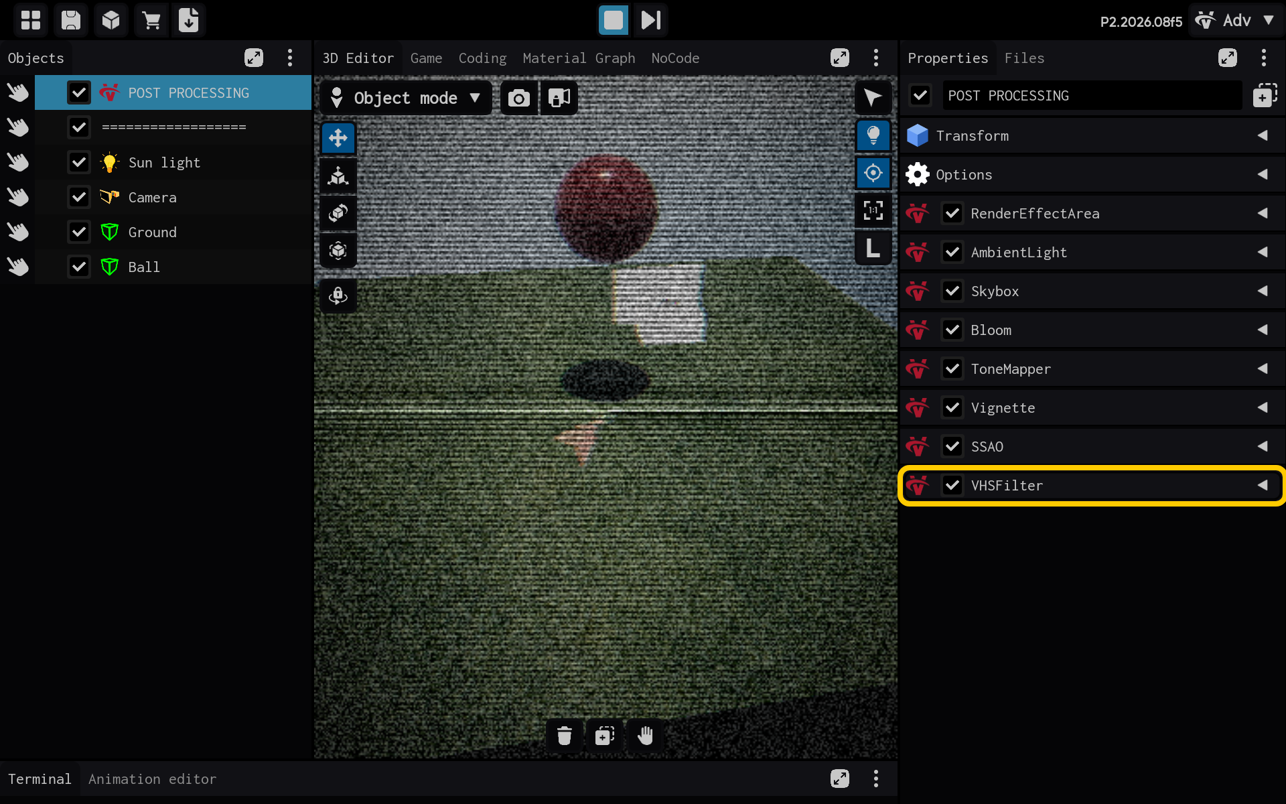Click the file download export icon
Viewport: 1286px width, 804px height.
click(x=189, y=20)
